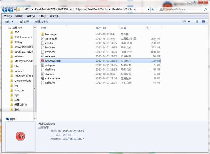Select xplib.fne file icon

coord(43,83)
